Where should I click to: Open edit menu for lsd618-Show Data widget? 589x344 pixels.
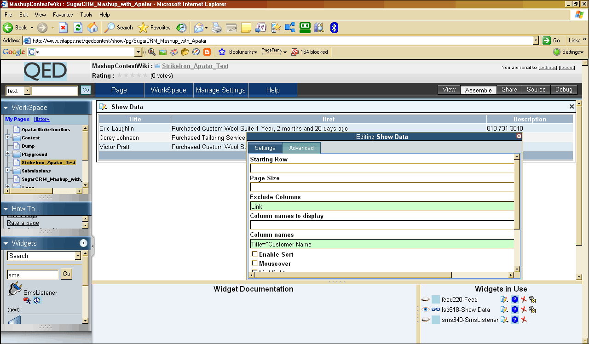pyautogui.click(x=504, y=310)
